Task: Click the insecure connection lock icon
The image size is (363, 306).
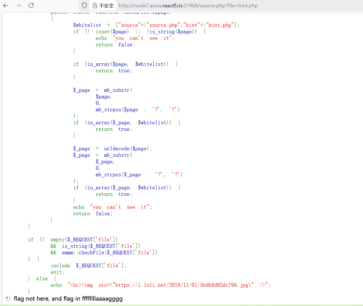Action: coord(95,5)
